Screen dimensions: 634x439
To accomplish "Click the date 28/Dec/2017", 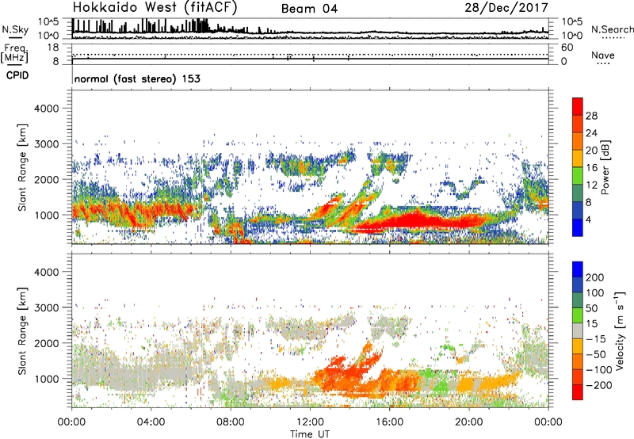I will tap(506, 7).
